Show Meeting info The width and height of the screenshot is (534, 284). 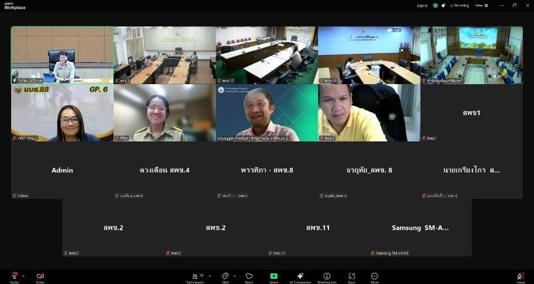click(327, 276)
